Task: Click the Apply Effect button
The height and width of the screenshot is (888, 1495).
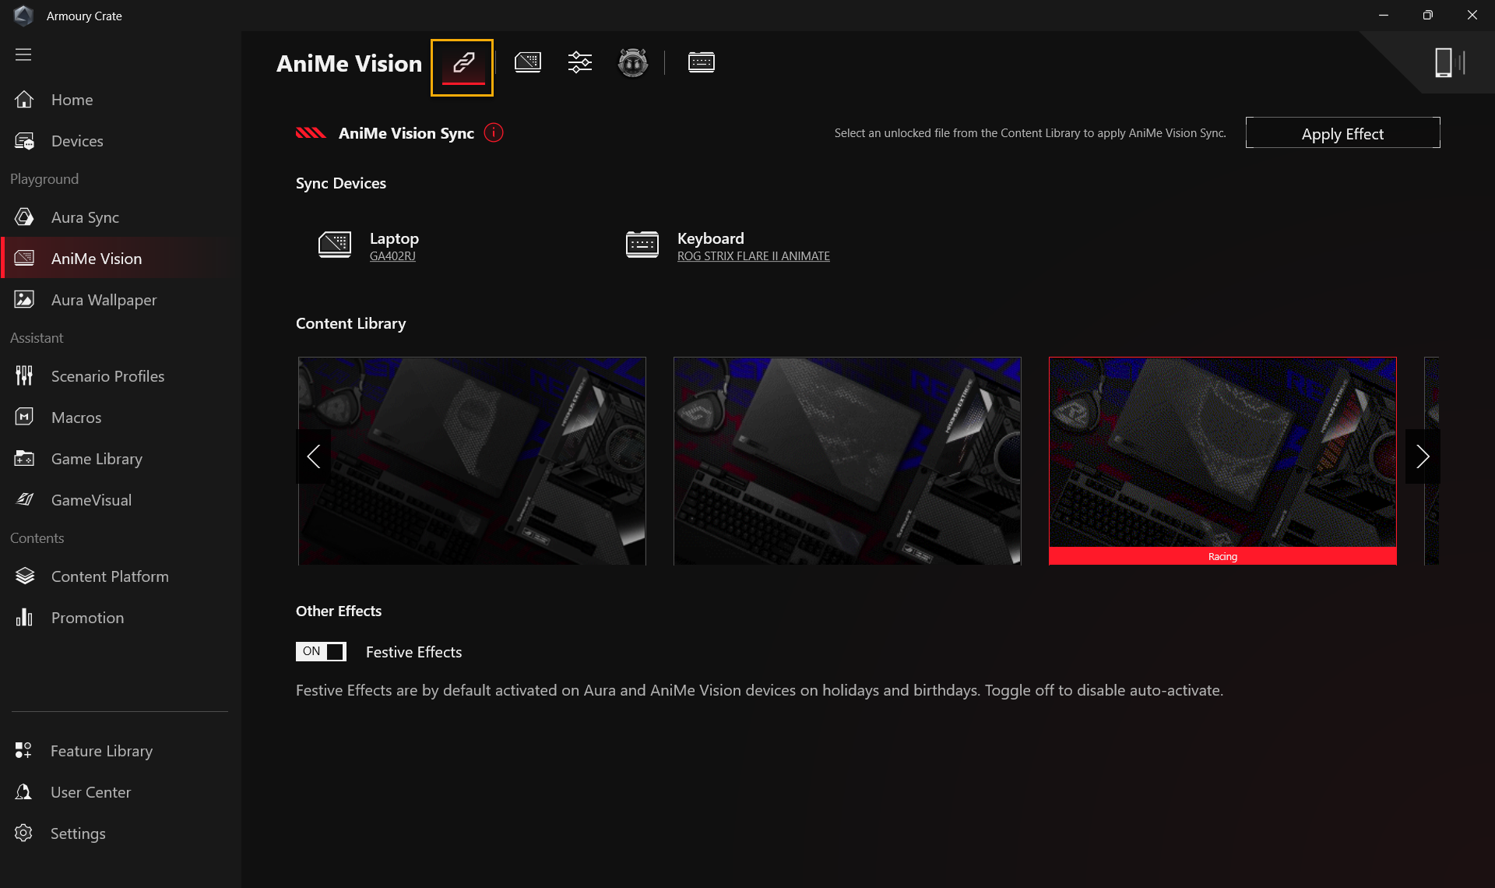Action: click(1342, 133)
